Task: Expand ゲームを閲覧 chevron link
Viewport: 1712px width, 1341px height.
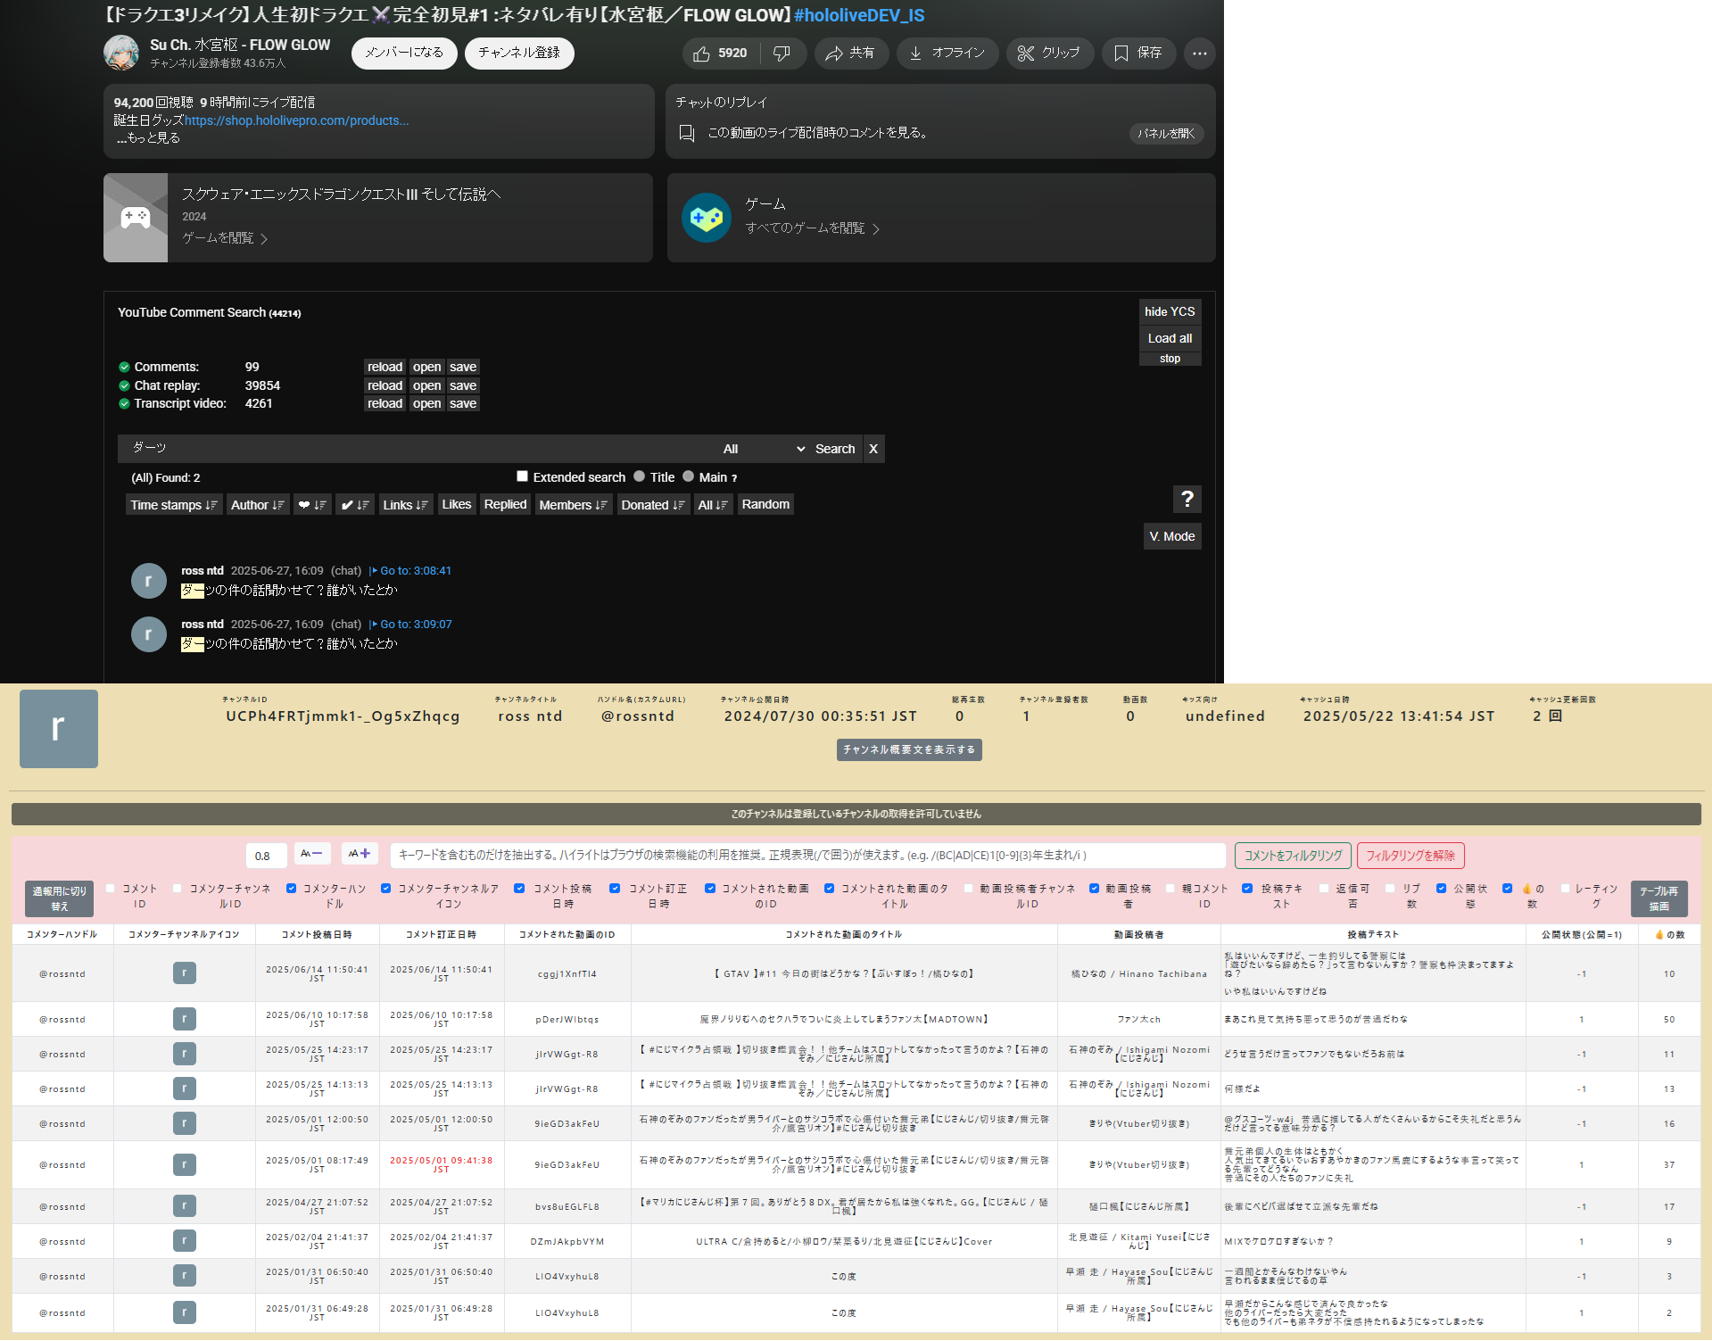Action: (x=226, y=238)
